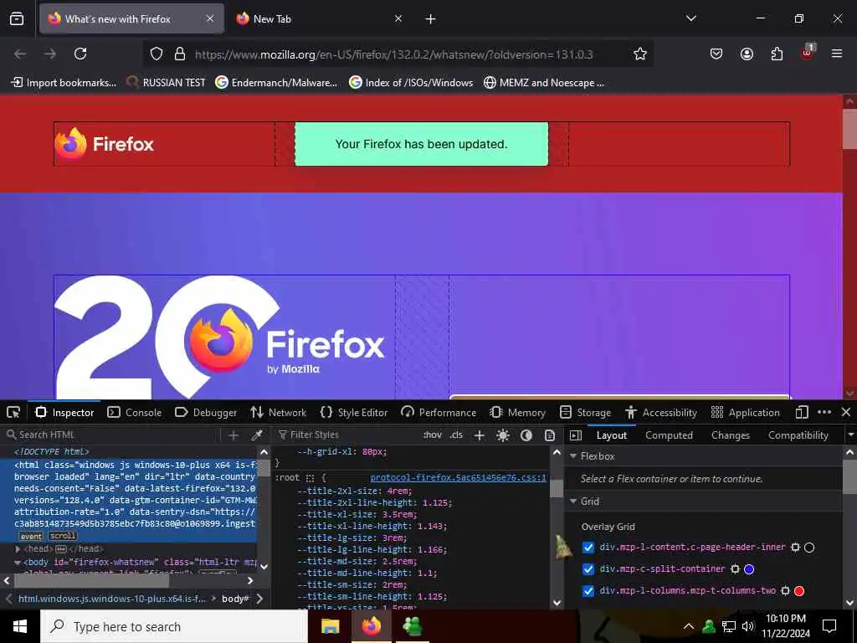Uncheck div.mzp-c-split-container grid overlay
The image size is (857, 643).
(x=588, y=569)
